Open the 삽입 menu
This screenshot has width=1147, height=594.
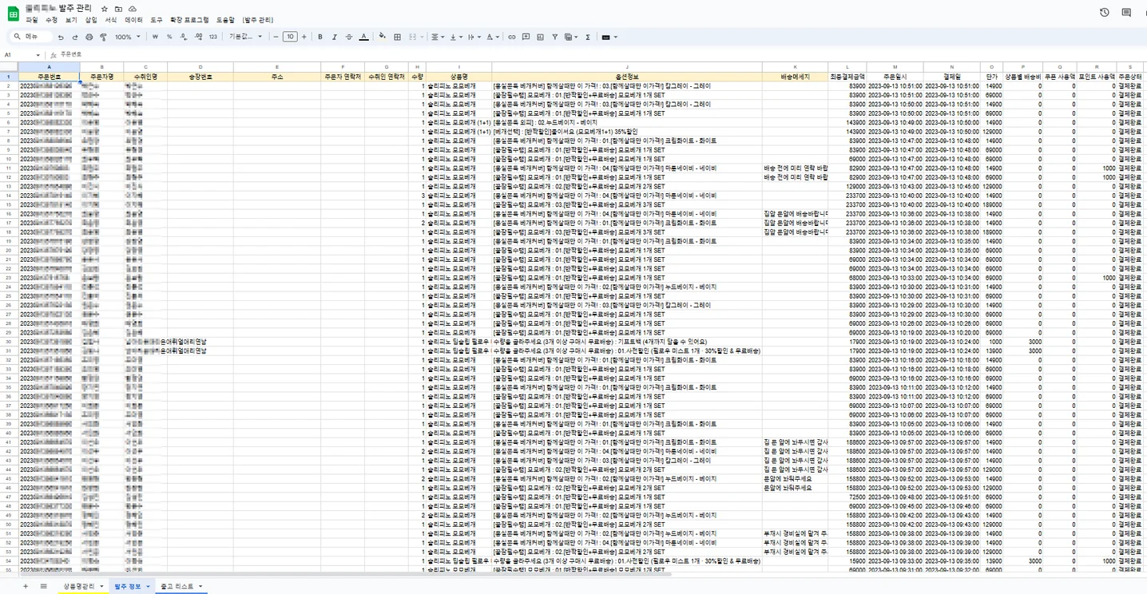pos(91,20)
